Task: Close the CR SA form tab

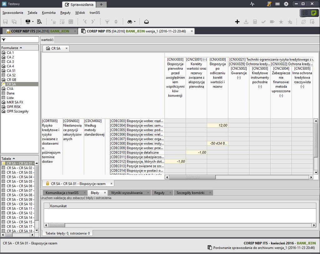Action: click(67, 48)
